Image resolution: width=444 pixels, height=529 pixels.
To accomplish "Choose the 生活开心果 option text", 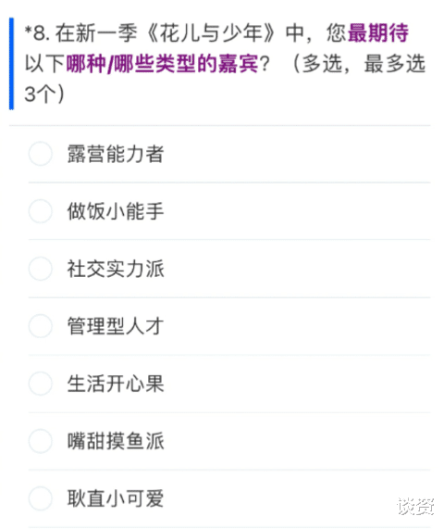I will pos(116,384).
